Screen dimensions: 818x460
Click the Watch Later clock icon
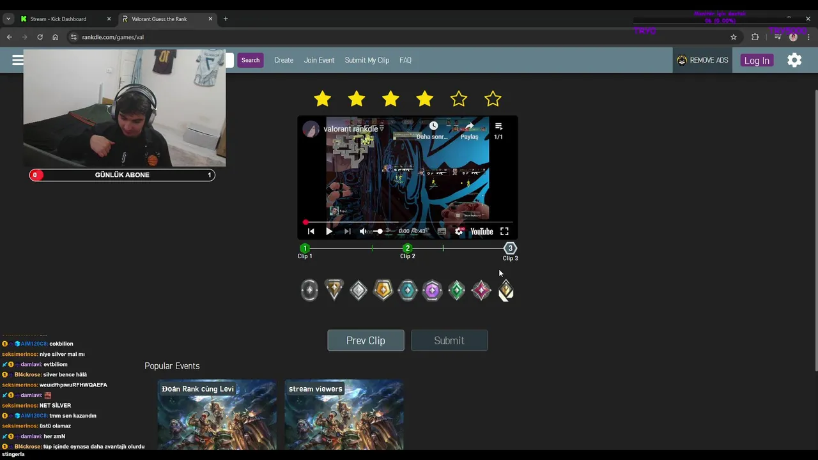[x=433, y=126]
